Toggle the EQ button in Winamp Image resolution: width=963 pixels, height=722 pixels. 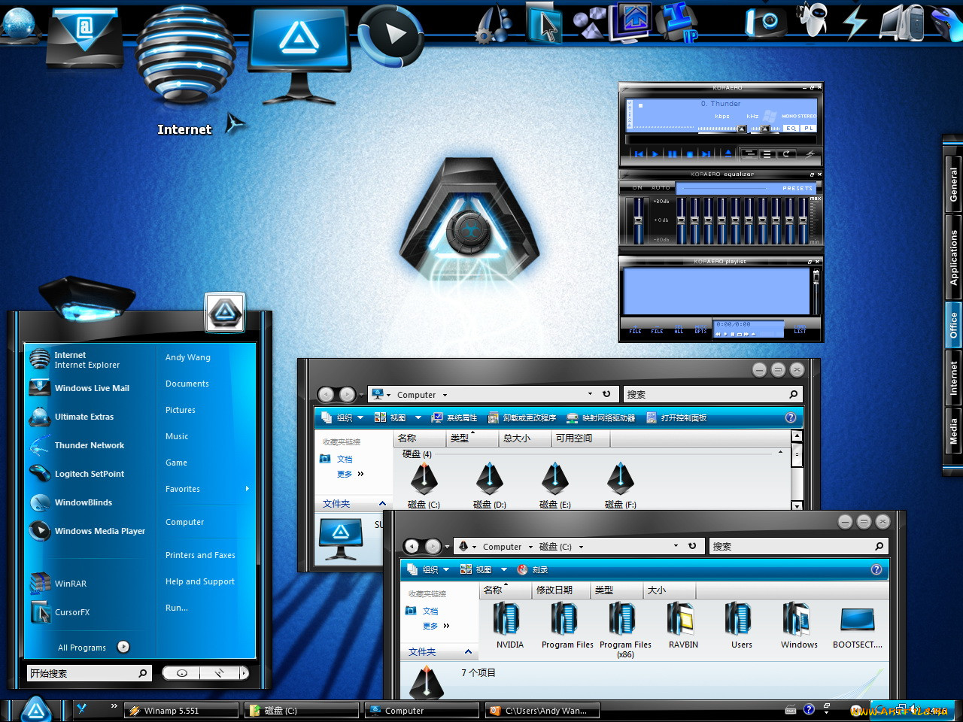tap(791, 129)
